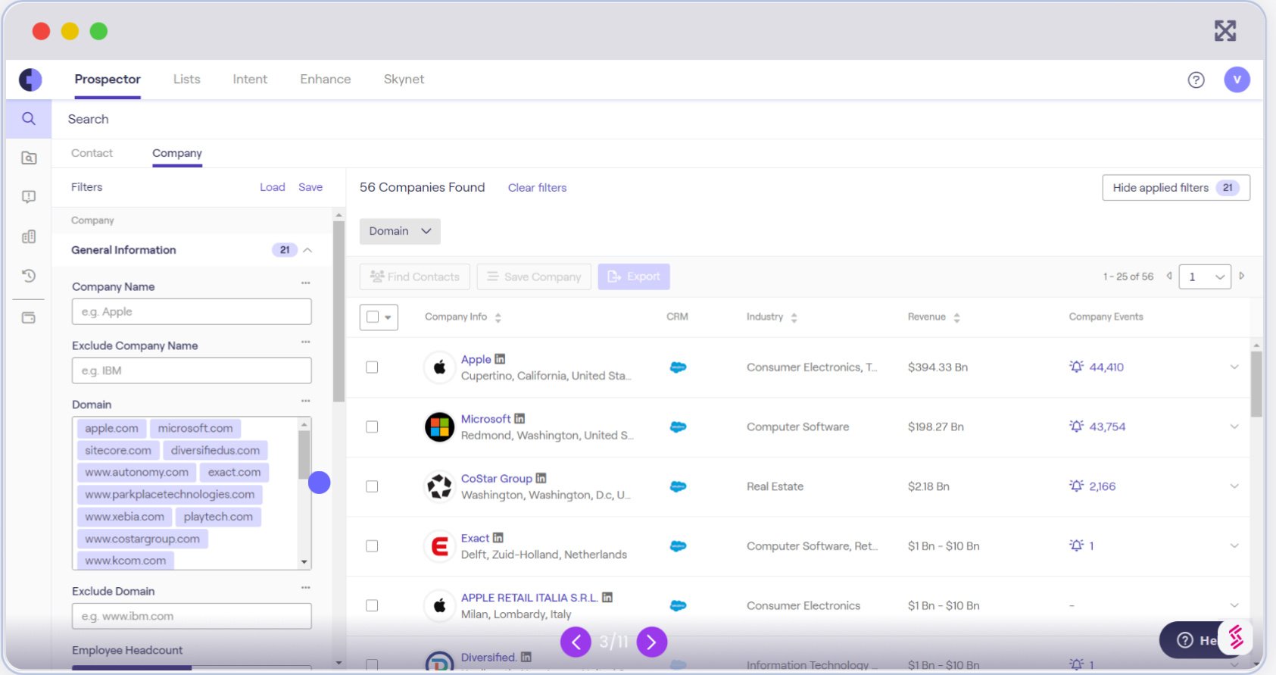
Task: Click the Export button
Action: click(x=634, y=277)
